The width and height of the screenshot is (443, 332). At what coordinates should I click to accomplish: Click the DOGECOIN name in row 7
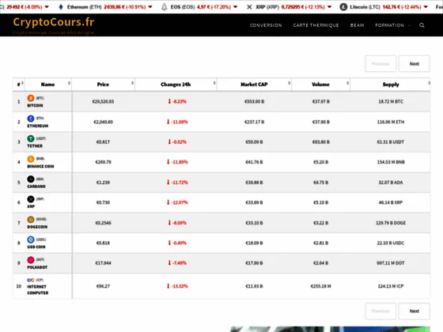[37, 227]
